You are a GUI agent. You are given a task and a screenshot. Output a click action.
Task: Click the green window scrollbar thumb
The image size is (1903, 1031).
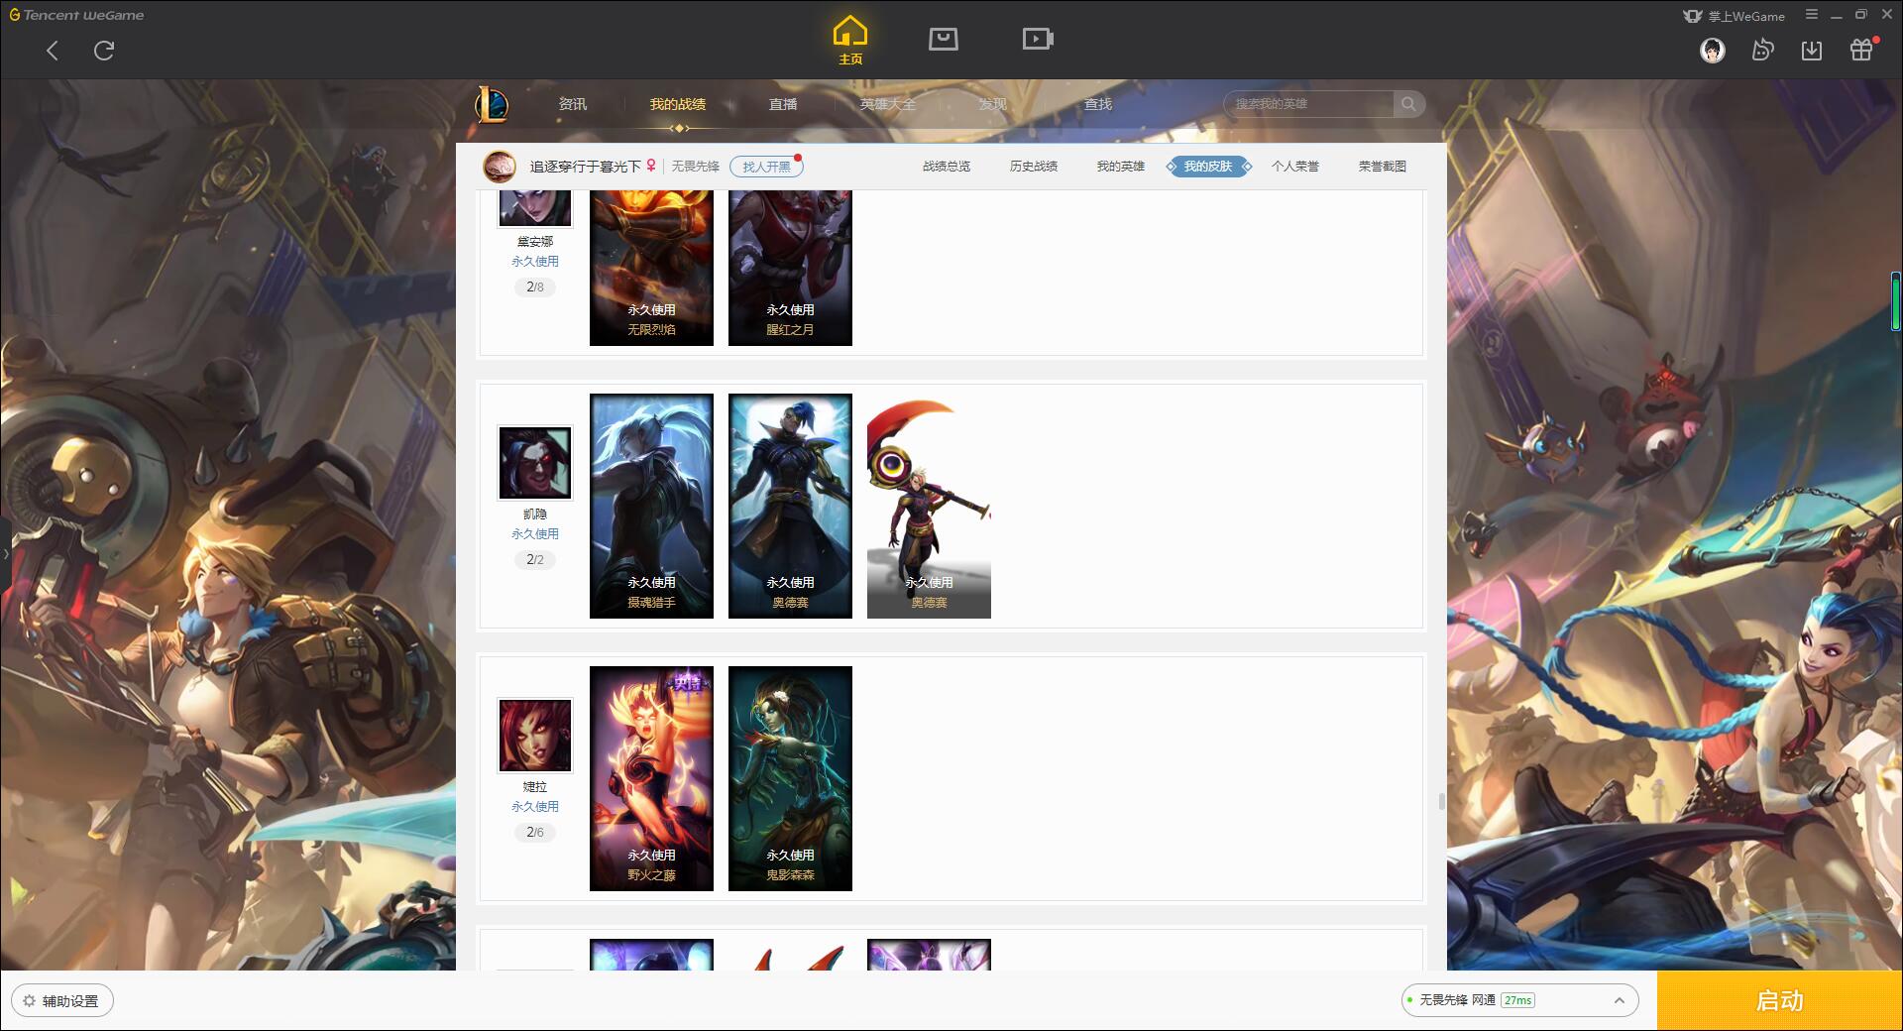tap(1895, 301)
